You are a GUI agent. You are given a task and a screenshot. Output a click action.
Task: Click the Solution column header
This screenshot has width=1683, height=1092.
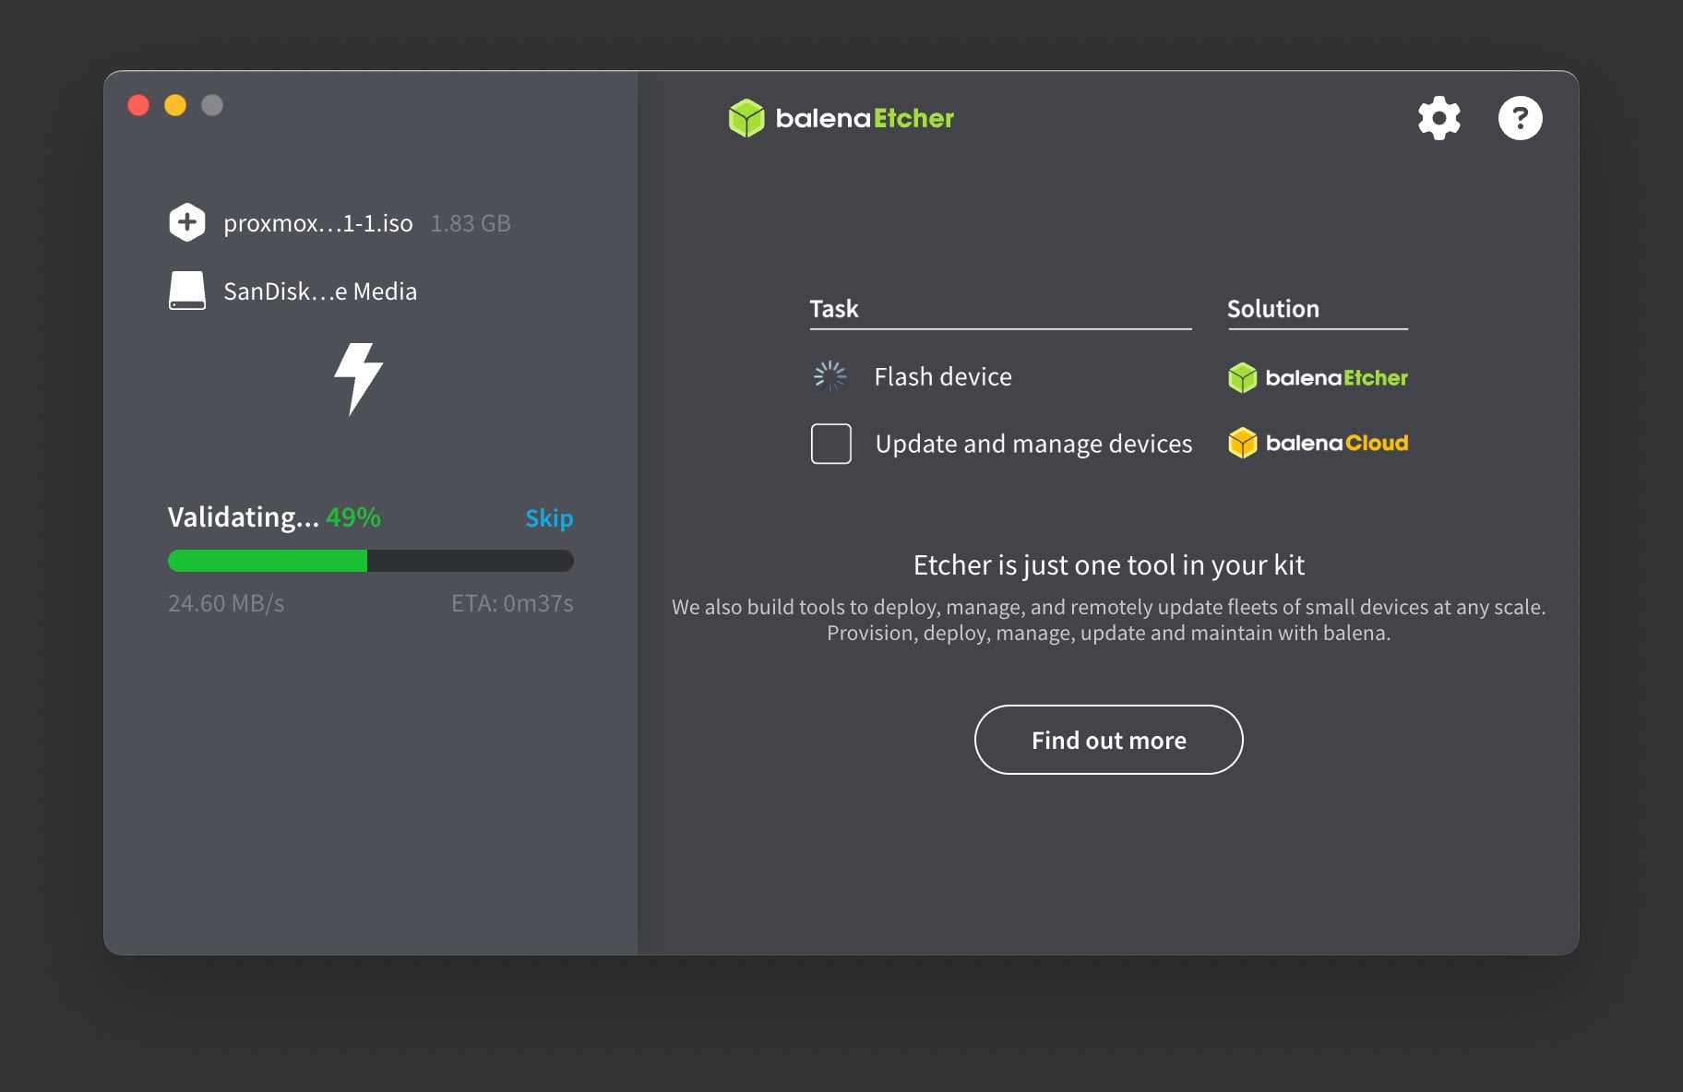[1272, 309]
